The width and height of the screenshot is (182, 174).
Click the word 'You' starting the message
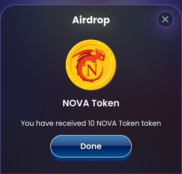[28, 123]
